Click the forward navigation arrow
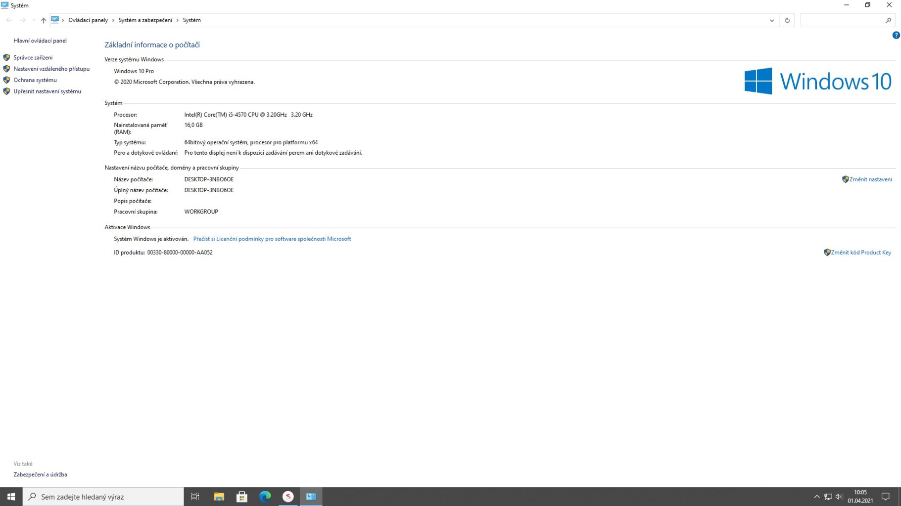This screenshot has height=506, width=901. [x=23, y=20]
